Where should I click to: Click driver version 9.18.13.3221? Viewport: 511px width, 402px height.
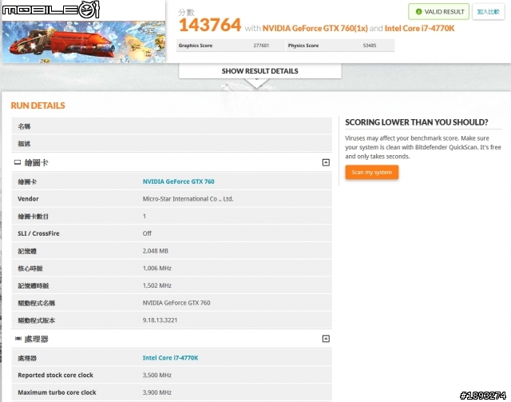160,320
